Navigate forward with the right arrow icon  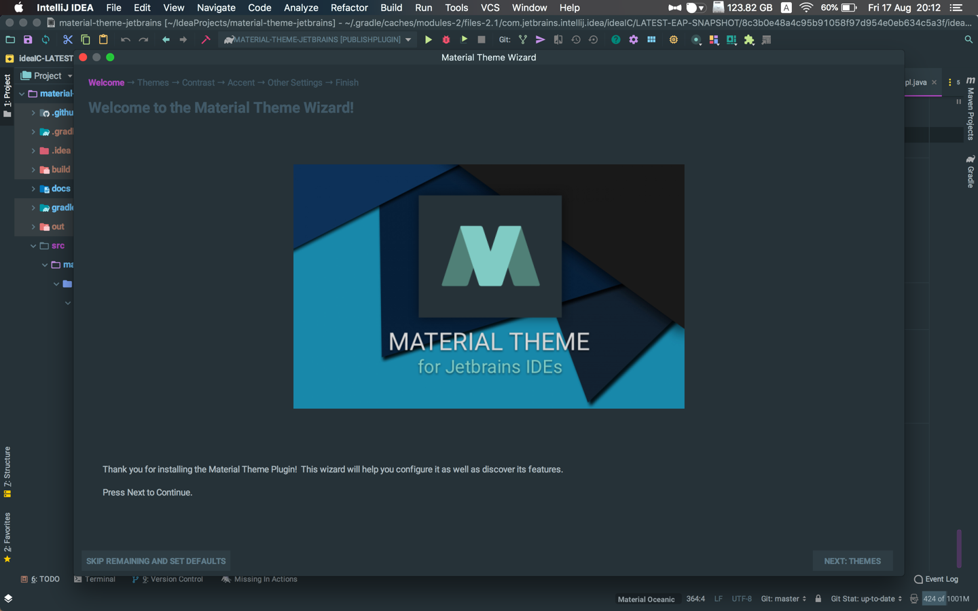click(183, 40)
